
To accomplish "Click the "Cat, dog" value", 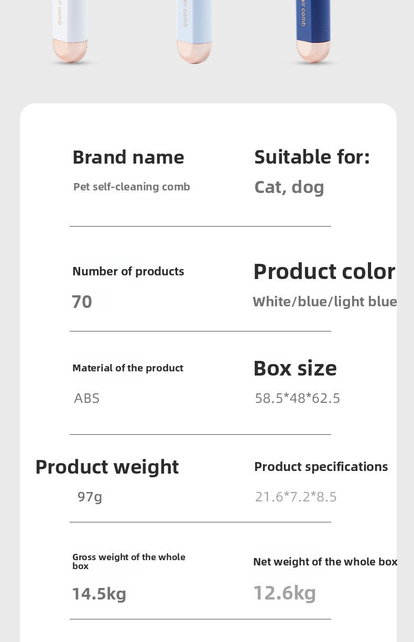I will [x=289, y=187].
